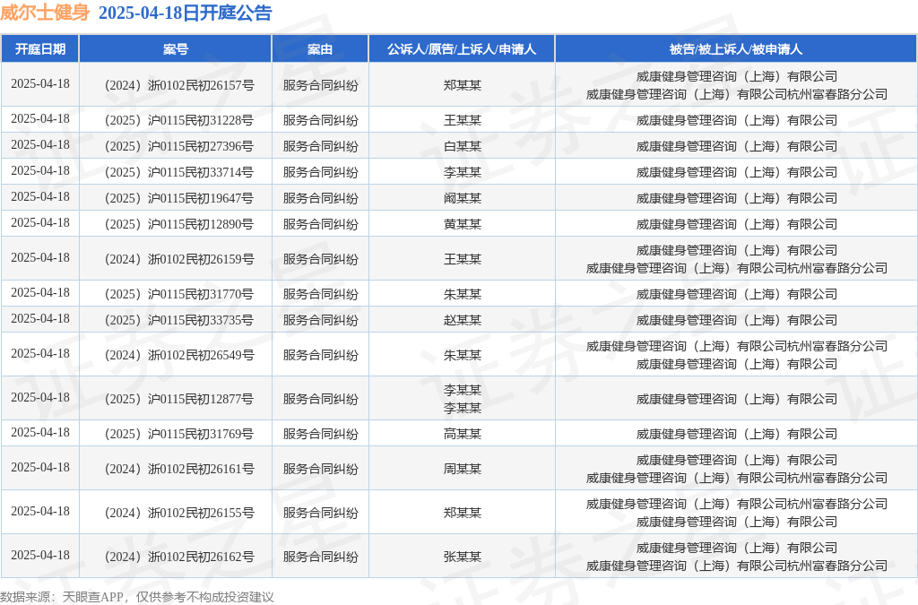Click plaintiff 郑某某 in case 26155 row
Screen dimensions: 918x605
pyautogui.click(x=463, y=514)
